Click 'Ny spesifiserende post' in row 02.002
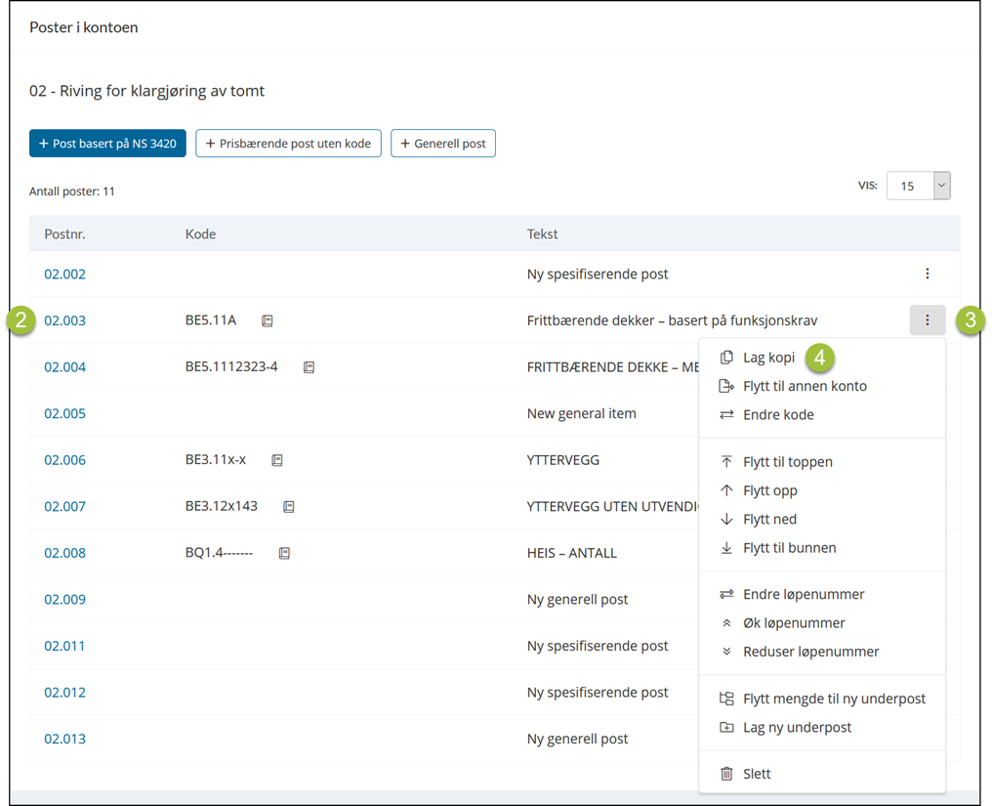This screenshot has width=992, height=806. coord(598,275)
